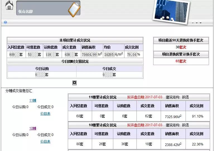The image size is (214, 151).
Task: Select the 24295 元/M² average price
Action: pyautogui.click(x=114, y=54)
